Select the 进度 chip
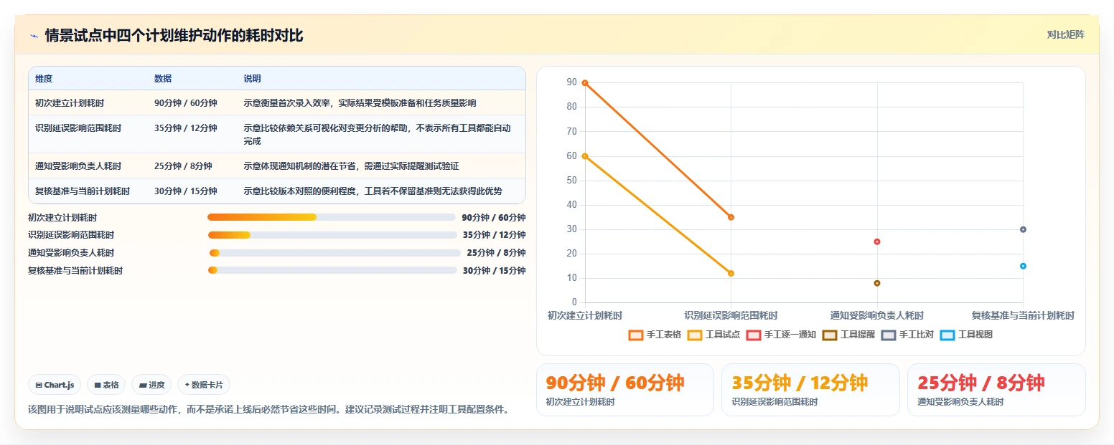The width and height of the screenshot is (1114, 445). click(x=151, y=385)
